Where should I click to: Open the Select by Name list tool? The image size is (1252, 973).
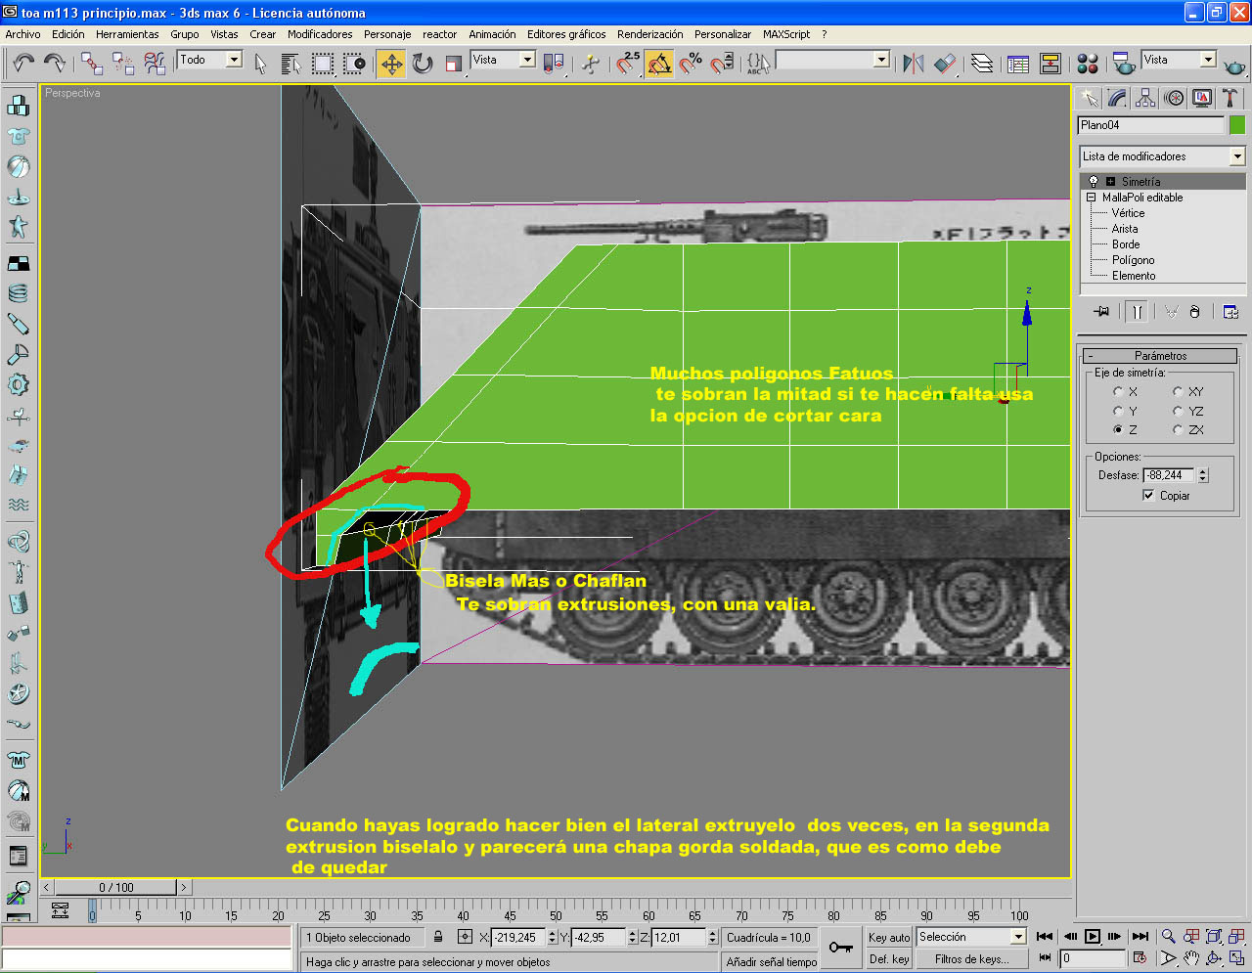tap(291, 64)
